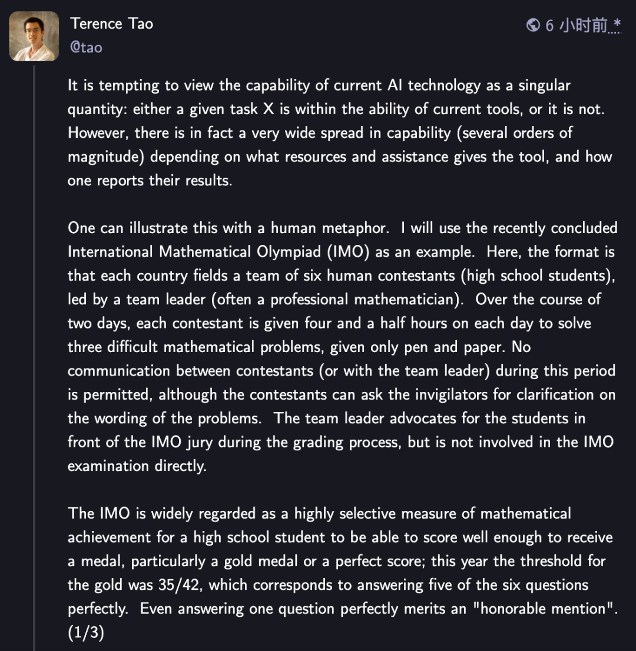Click the words "pen and paper"
This screenshot has width=636, height=651.
pyautogui.click(x=455, y=347)
